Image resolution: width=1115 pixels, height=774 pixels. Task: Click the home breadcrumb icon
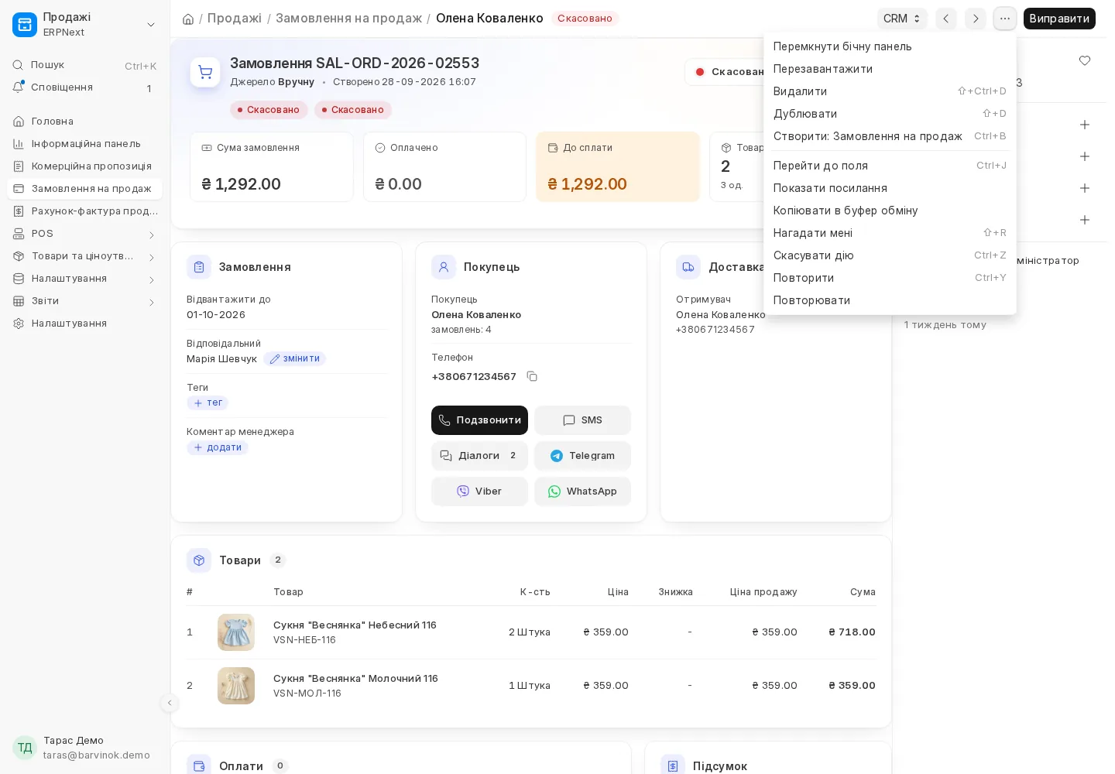coord(188,19)
